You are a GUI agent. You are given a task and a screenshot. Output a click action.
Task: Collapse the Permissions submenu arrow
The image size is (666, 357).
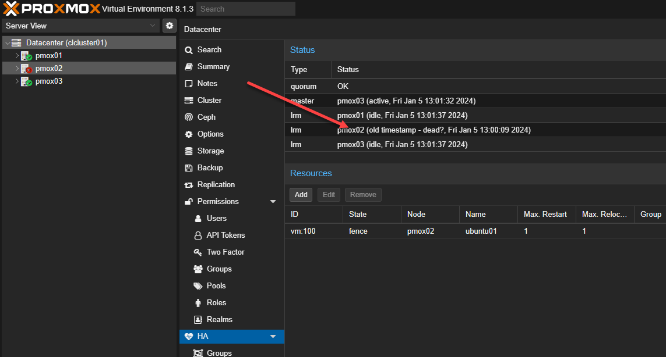pos(273,202)
